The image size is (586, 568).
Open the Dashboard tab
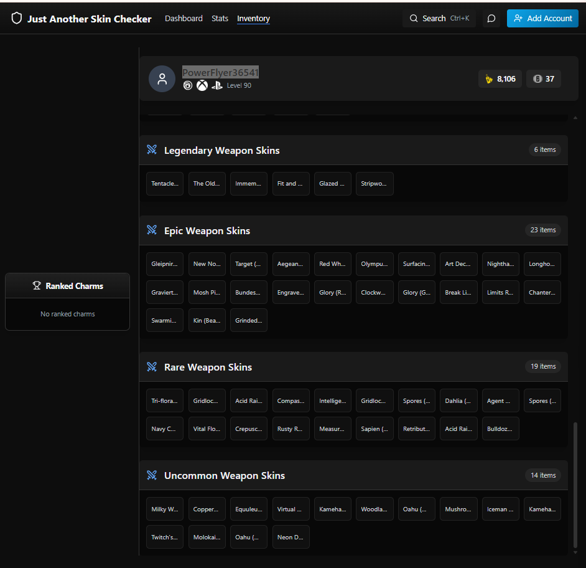(184, 18)
